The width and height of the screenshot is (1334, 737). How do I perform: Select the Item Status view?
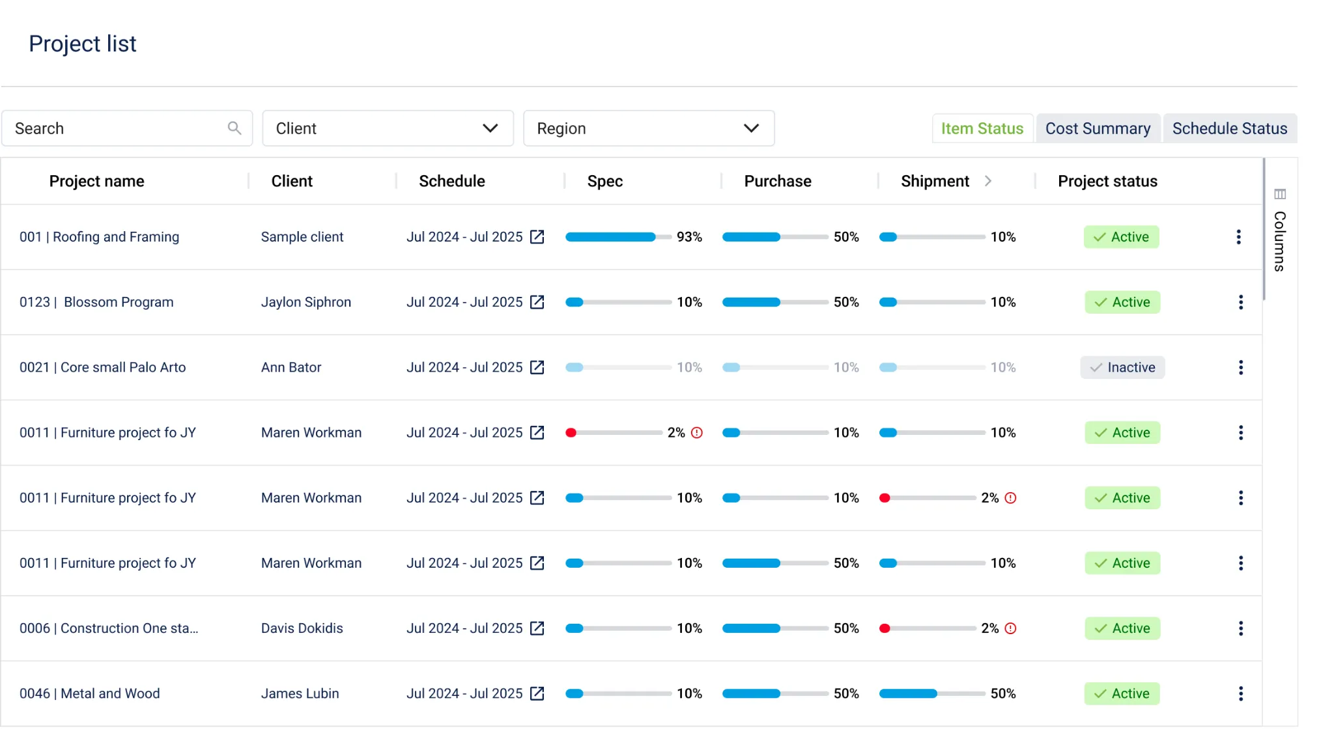982,128
